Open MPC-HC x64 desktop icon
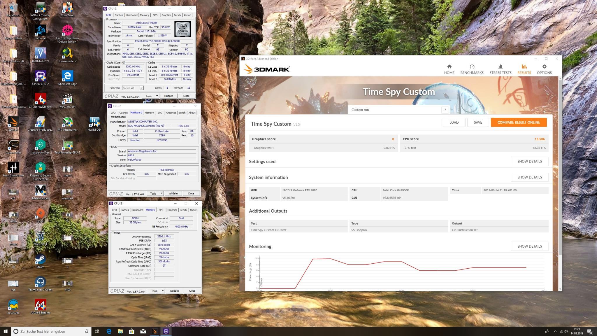The image size is (597, 336). [67, 101]
